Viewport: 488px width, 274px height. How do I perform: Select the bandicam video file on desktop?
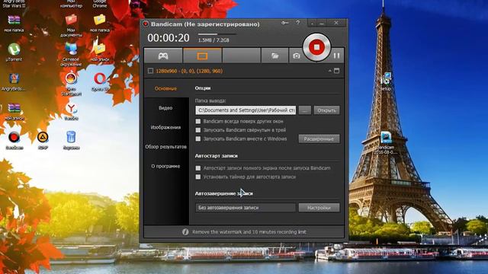click(387, 143)
